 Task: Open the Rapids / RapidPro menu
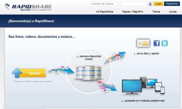(133, 12)
